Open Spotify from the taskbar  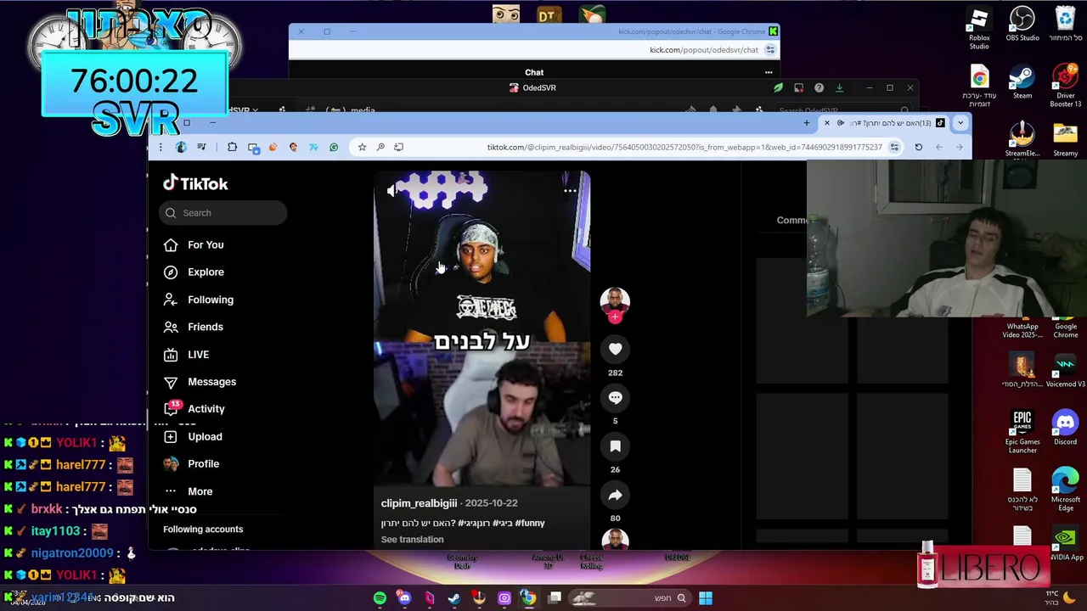[380, 598]
